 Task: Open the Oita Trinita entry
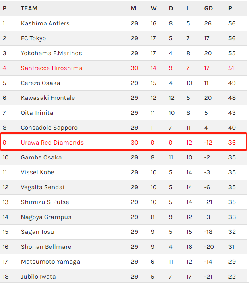click(37, 113)
